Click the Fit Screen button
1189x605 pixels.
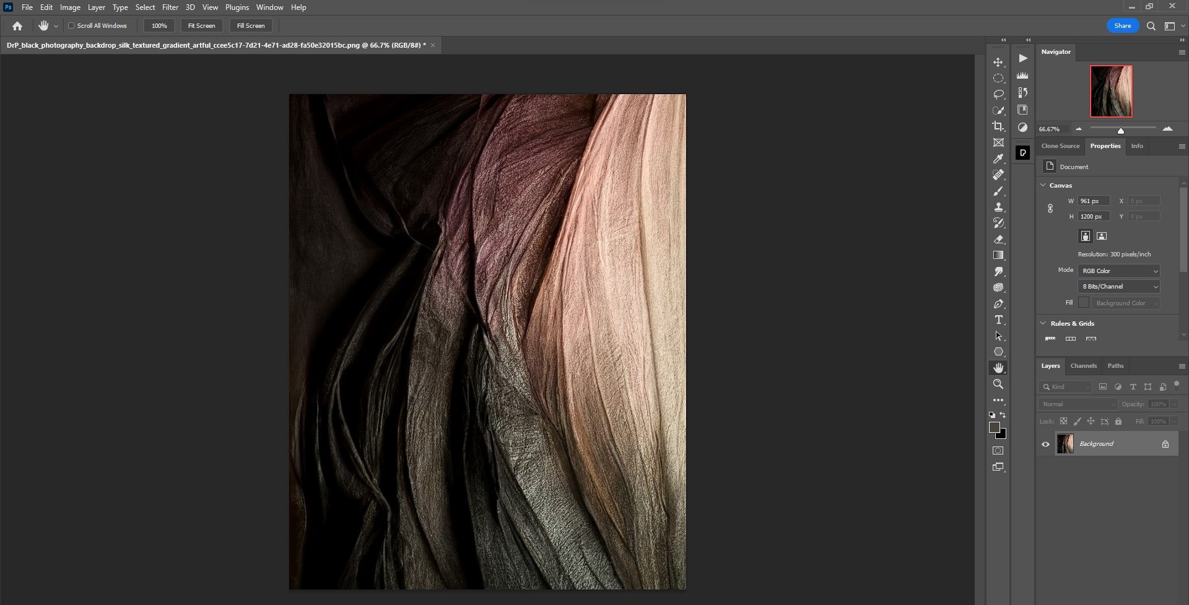tap(201, 25)
